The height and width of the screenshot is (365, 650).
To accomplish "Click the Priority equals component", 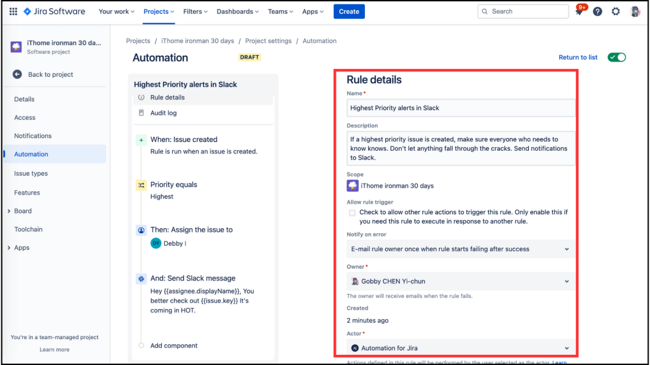I will (x=203, y=190).
